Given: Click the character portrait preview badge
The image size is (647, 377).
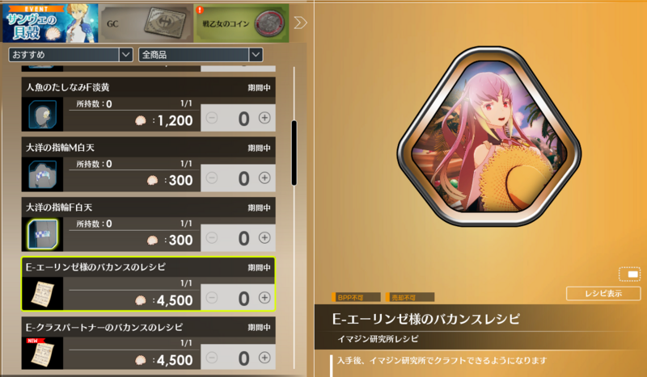Looking at the screenshot, I should [x=489, y=136].
